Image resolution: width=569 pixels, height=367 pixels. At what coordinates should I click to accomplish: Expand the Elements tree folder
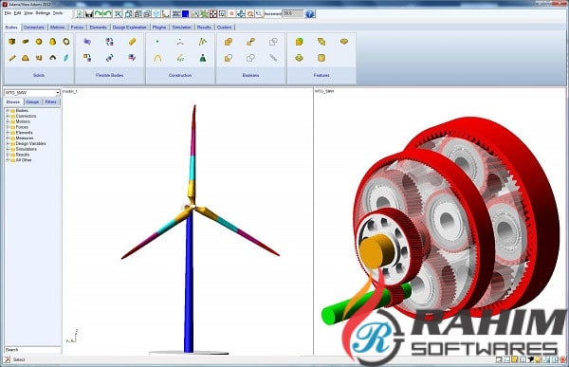point(8,133)
